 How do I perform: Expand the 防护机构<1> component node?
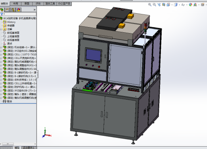pos(1,87)
